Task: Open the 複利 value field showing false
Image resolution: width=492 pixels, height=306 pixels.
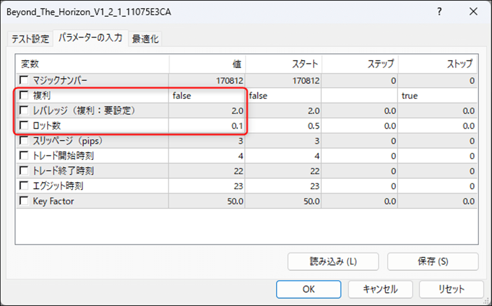Action: pos(207,95)
